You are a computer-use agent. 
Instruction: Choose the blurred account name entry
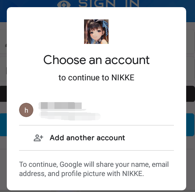(x=60, y=106)
